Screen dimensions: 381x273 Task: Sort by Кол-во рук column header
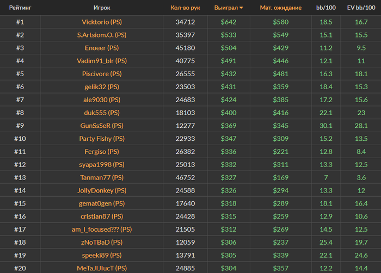pyautogui.click(x=185, y=8)
